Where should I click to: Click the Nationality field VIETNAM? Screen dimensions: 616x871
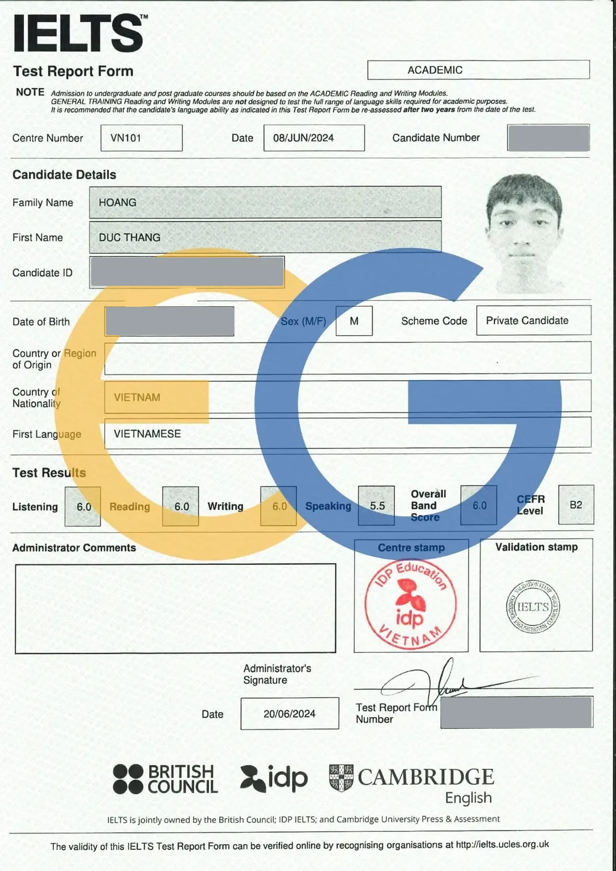347,397
